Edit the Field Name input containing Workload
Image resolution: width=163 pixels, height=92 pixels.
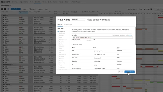point(78,20)
